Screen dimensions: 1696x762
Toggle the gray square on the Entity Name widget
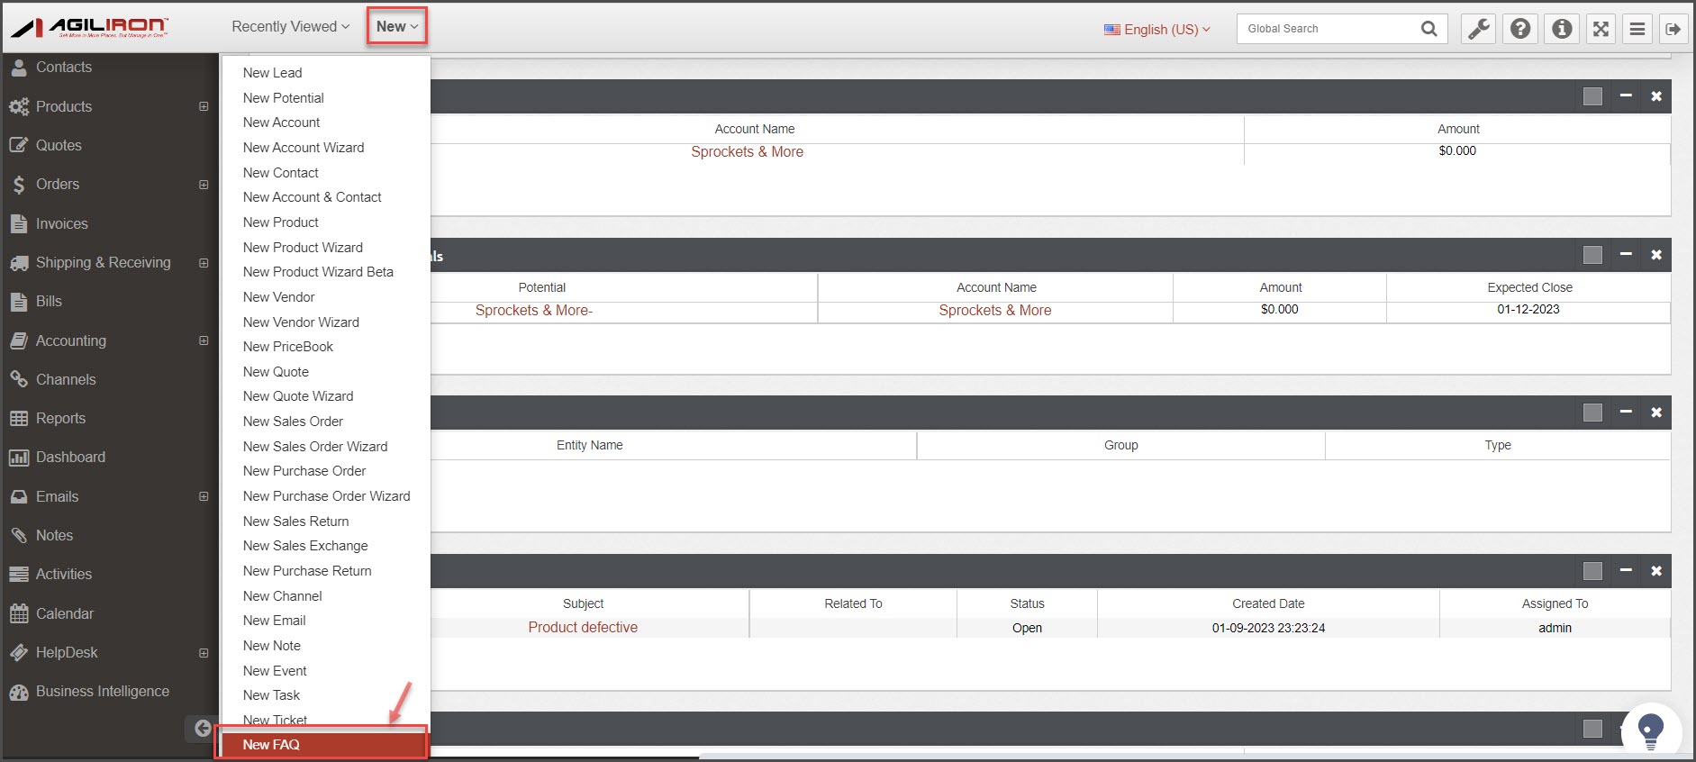point(1592,413)
